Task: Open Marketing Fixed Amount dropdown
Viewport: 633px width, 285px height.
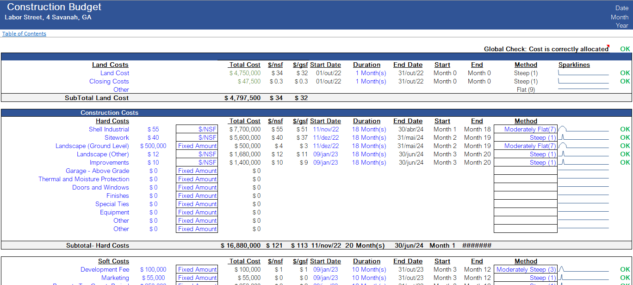Action: (197, 278)
